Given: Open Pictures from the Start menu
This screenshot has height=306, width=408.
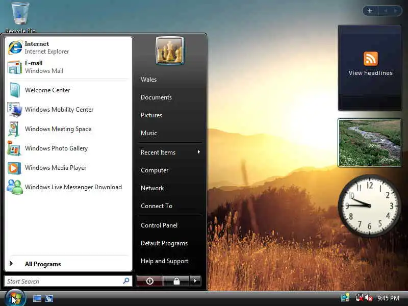Looking at the screenshot, I should tap(151, 115).
